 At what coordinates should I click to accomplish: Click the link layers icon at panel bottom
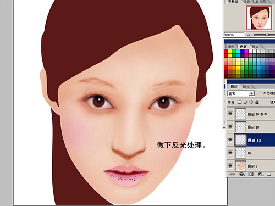[x=232, y=174]
